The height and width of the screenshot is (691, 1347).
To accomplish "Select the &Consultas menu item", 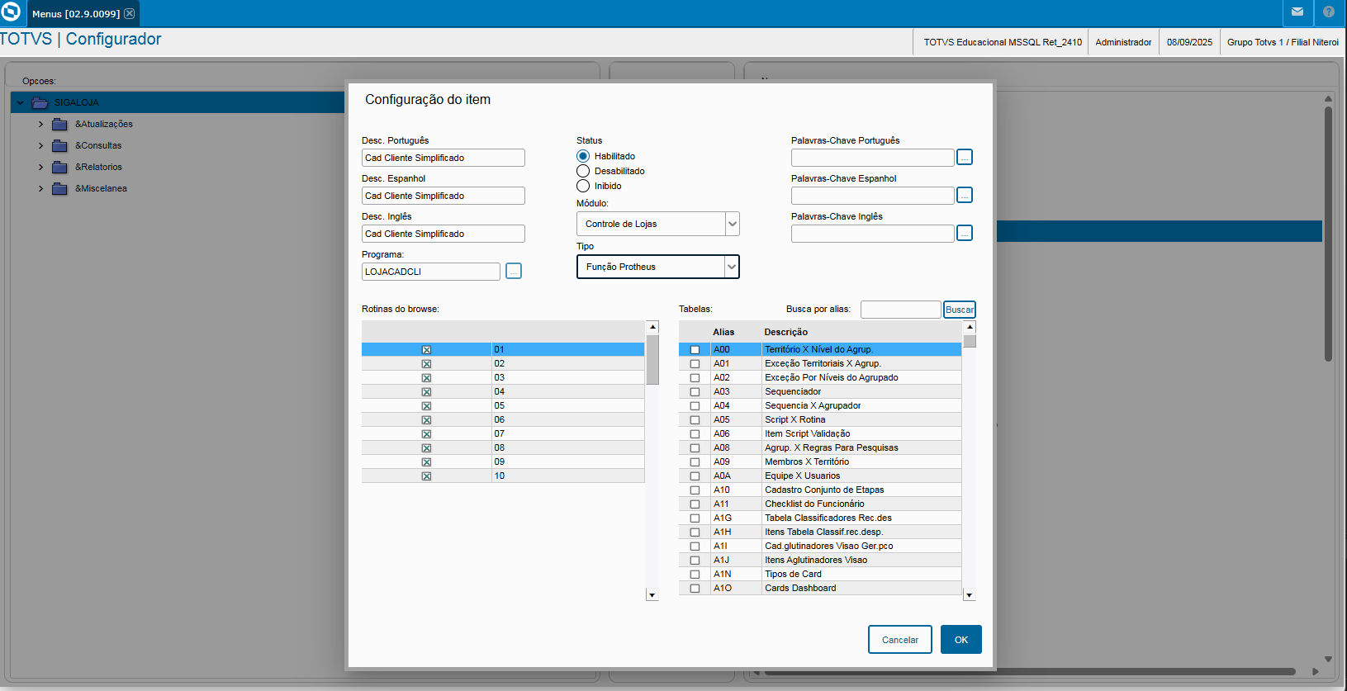I will click(98, 145).
